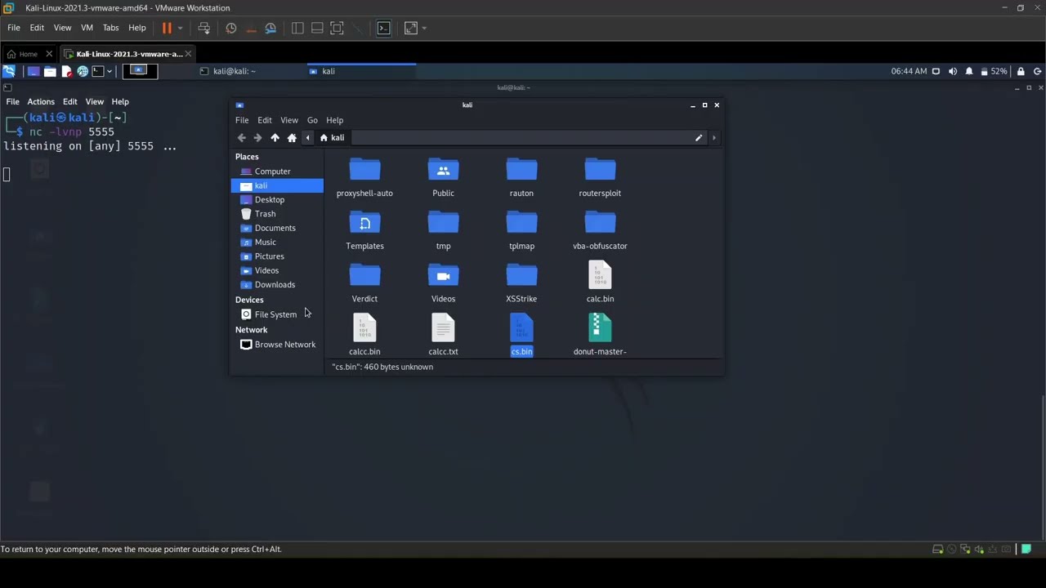Launch terminal emulator from Kali panel
This screenshot has height=588, width=1046.
click(97, 71)
